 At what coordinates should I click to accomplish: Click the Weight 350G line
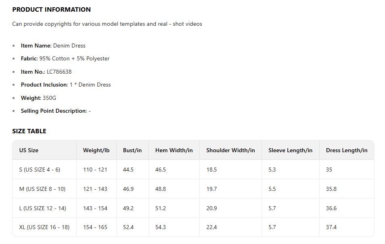tap(38, 98)
